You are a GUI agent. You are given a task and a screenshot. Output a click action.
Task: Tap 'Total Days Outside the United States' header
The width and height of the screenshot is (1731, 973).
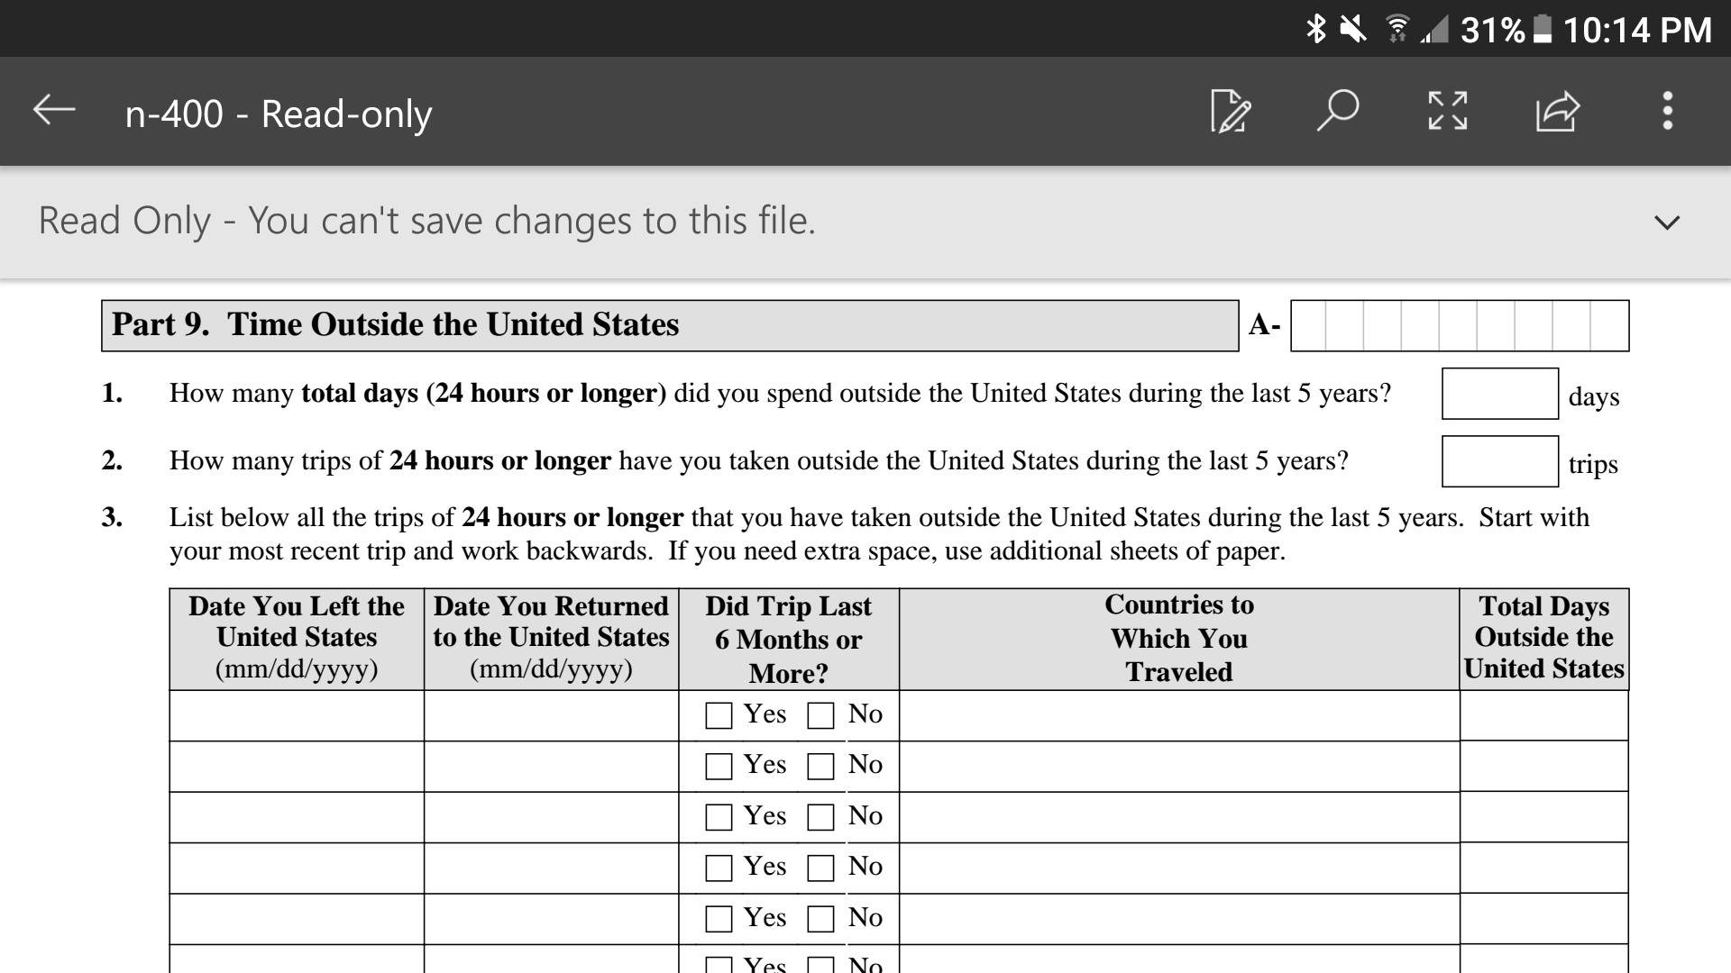tap(1544, 638)
